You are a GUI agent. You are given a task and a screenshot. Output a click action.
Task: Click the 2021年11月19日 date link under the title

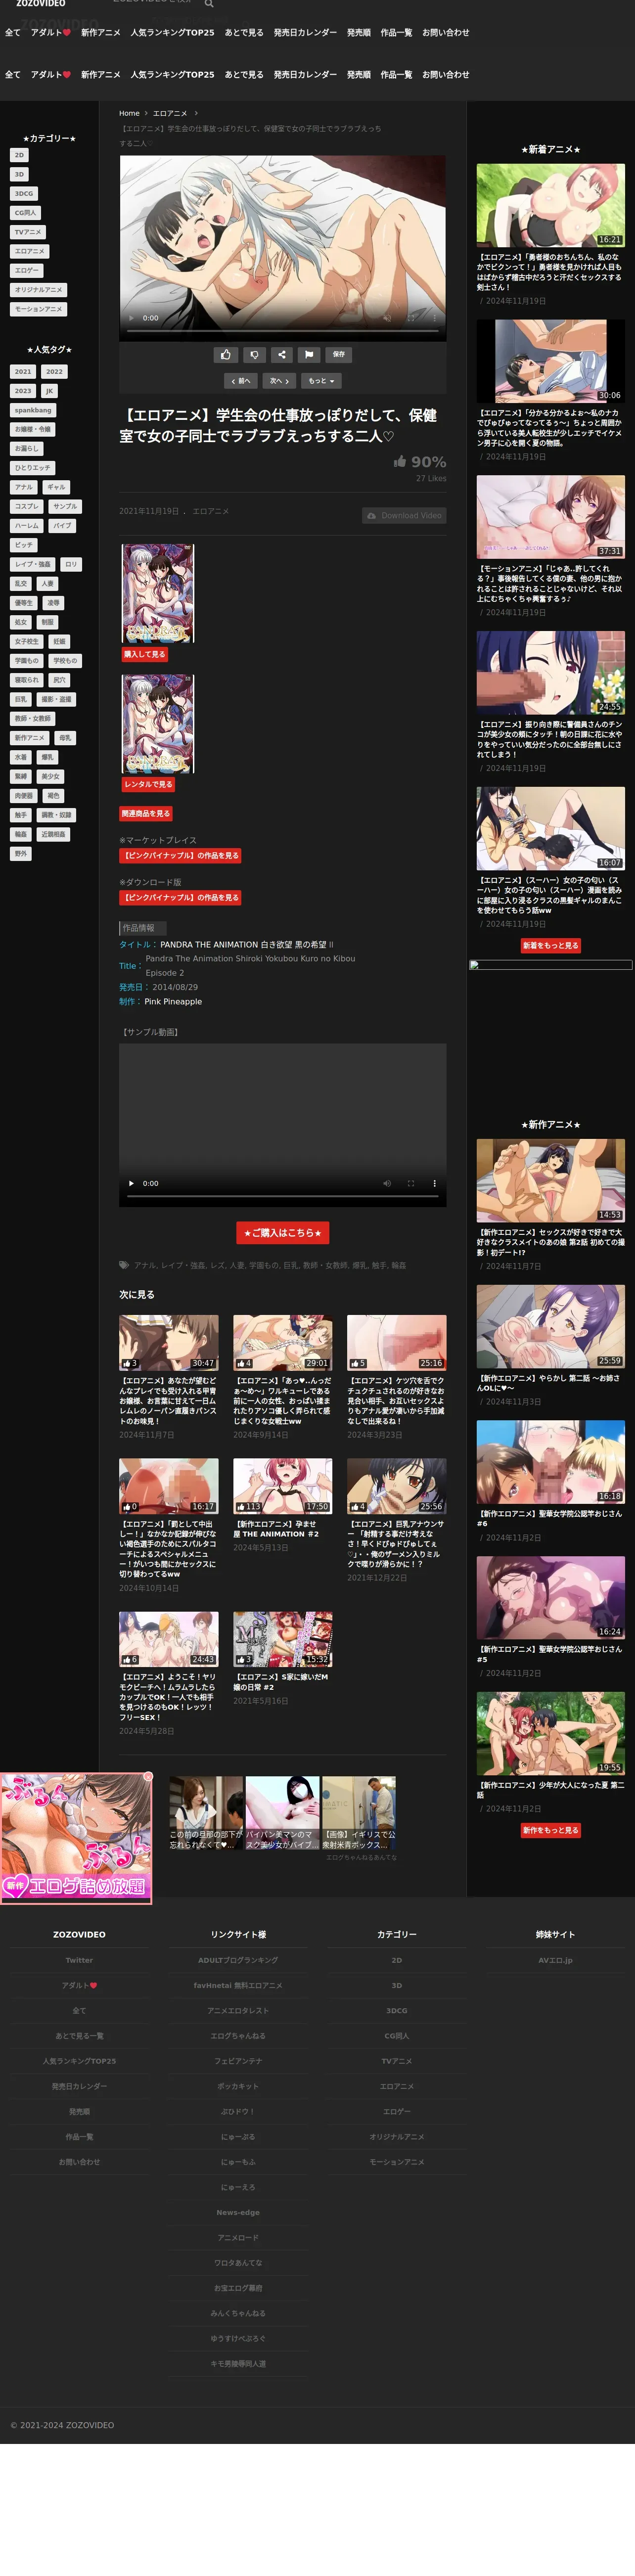149,511
